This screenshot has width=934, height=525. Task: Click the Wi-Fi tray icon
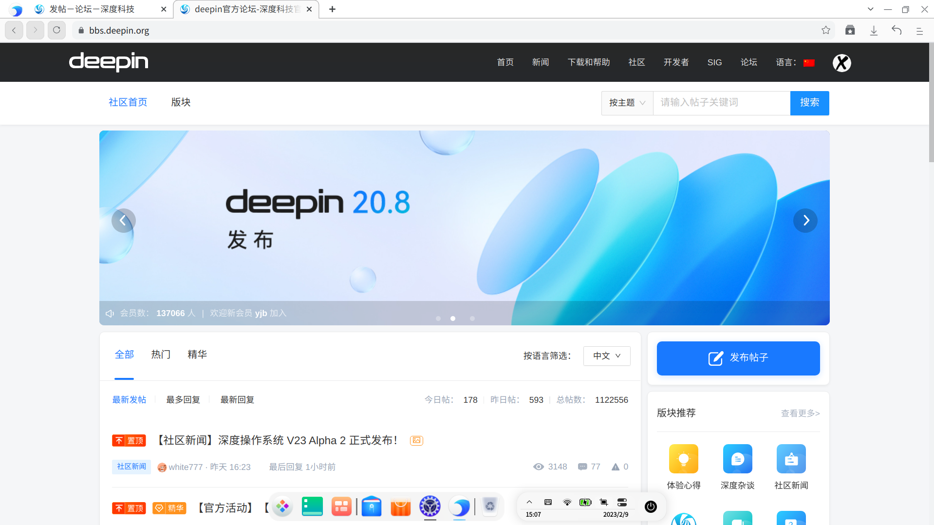coord(567,503)
